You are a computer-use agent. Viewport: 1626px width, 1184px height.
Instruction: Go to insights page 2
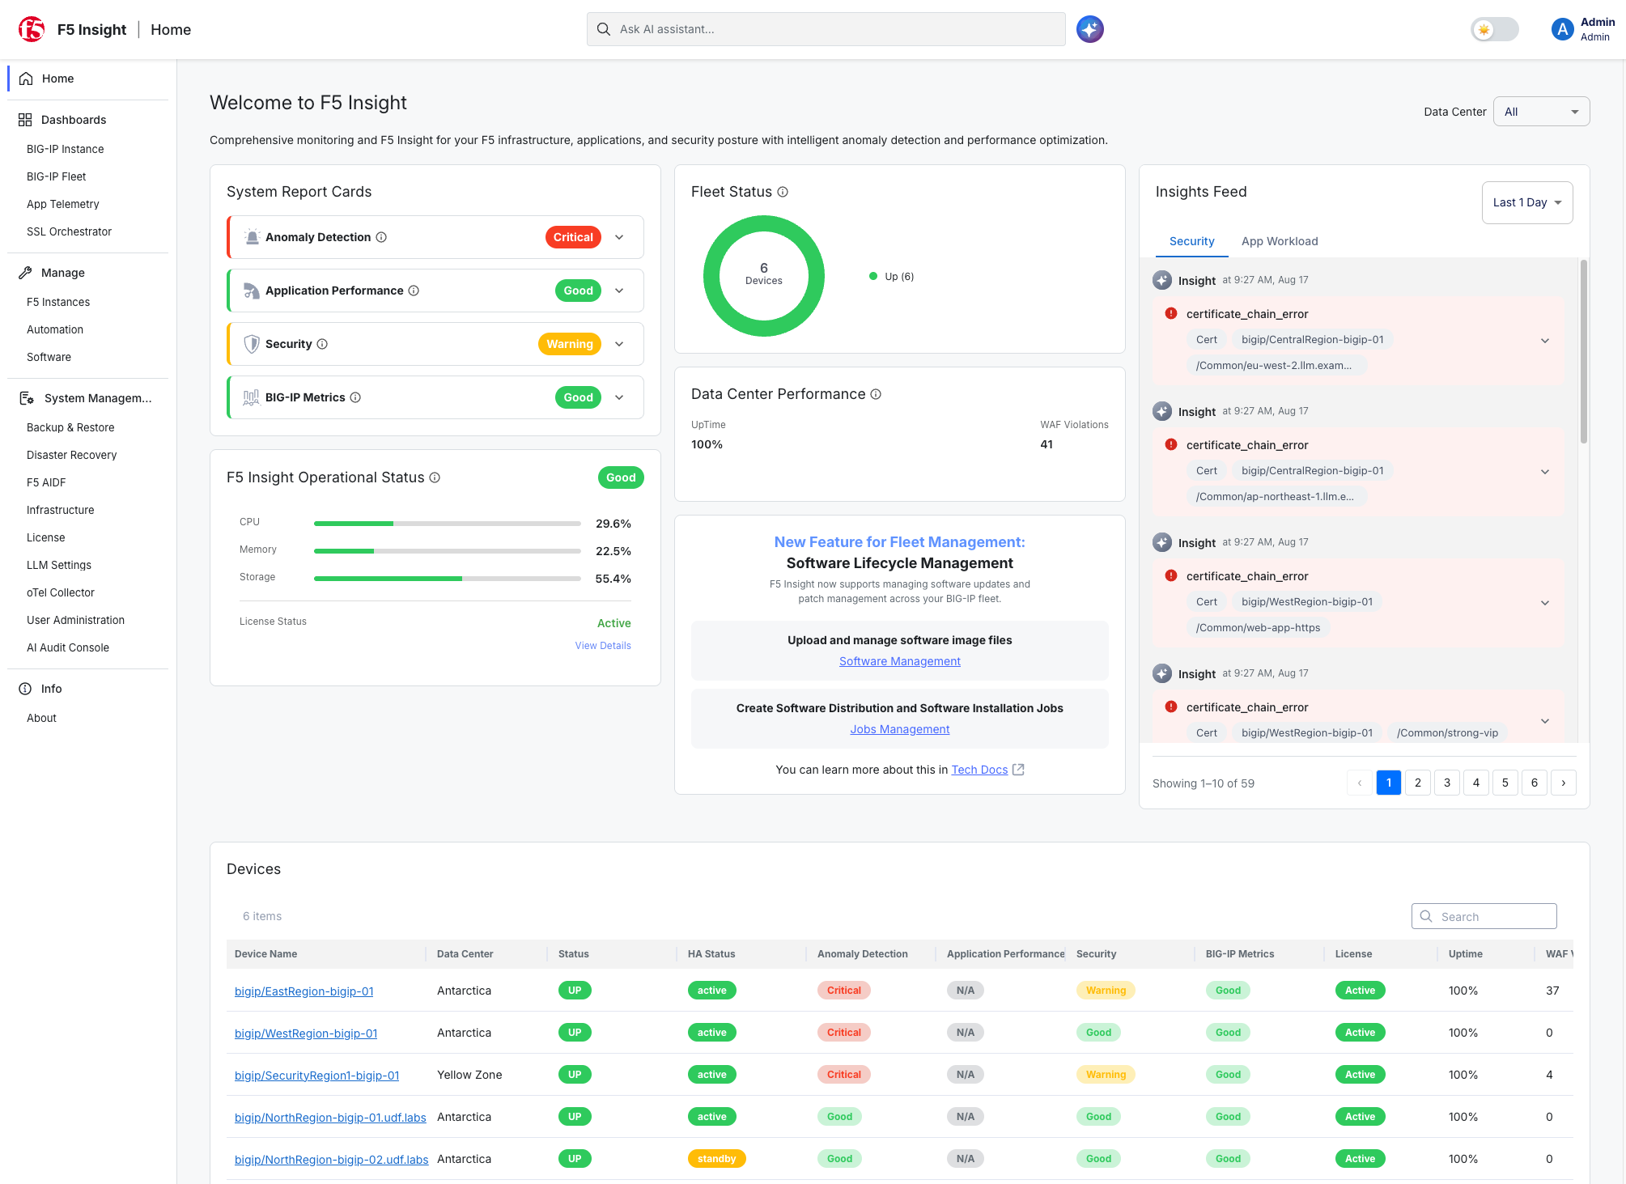[1417, 783]
